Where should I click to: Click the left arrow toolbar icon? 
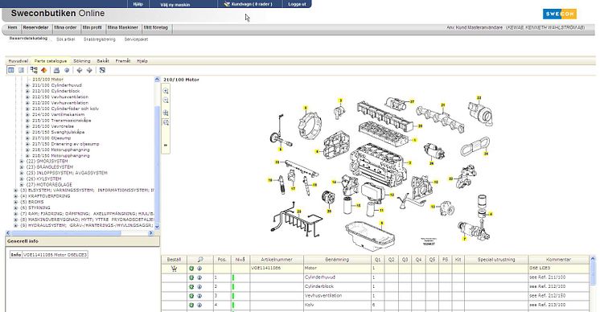tap(79, 70)
